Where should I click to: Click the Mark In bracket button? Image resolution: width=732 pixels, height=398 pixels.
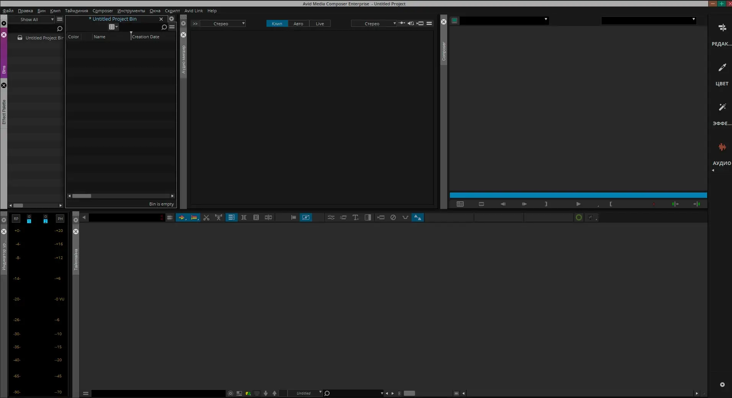click(x=611, y=204)
